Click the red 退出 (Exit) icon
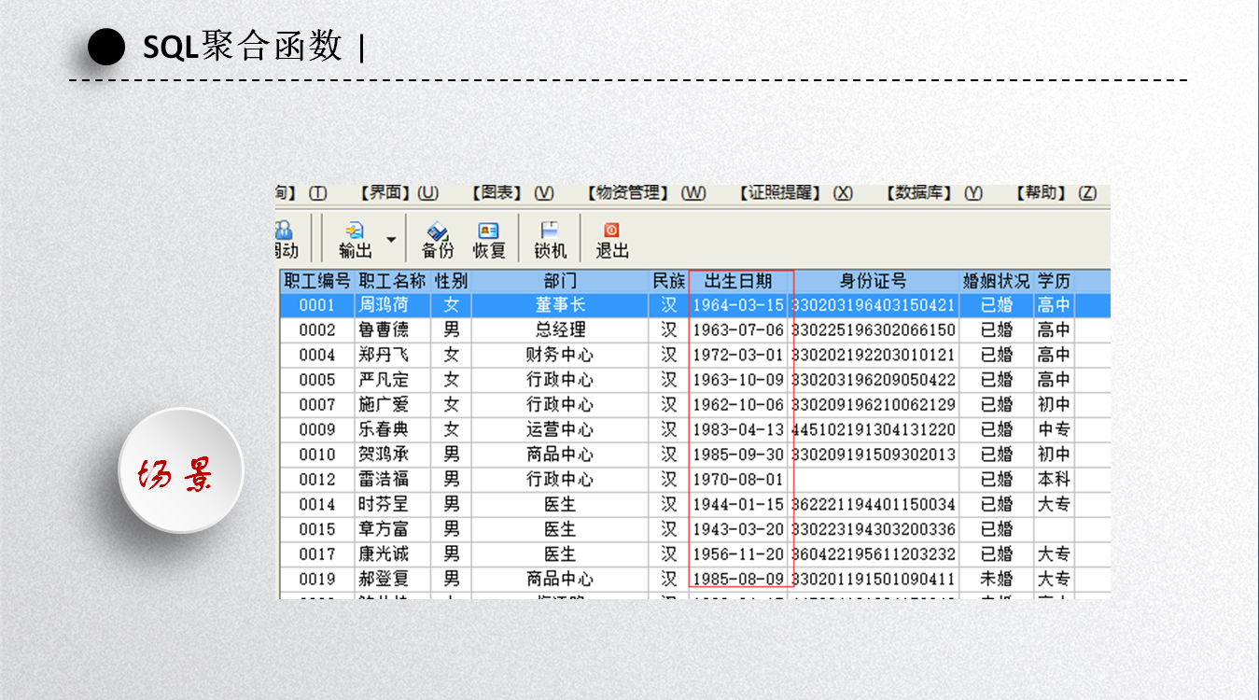Image resolution: width=1259 pixels, height=700 pixels. coord(611,230)
